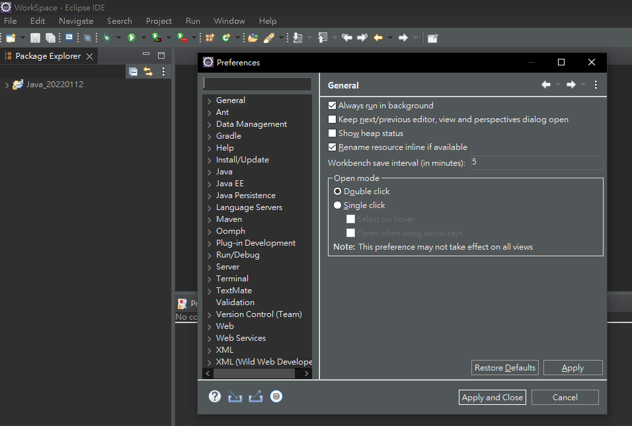Image resolution: width=632 pixels, height=426 pixels.
Task: Open the File menu
Action: tap(11, 21)
